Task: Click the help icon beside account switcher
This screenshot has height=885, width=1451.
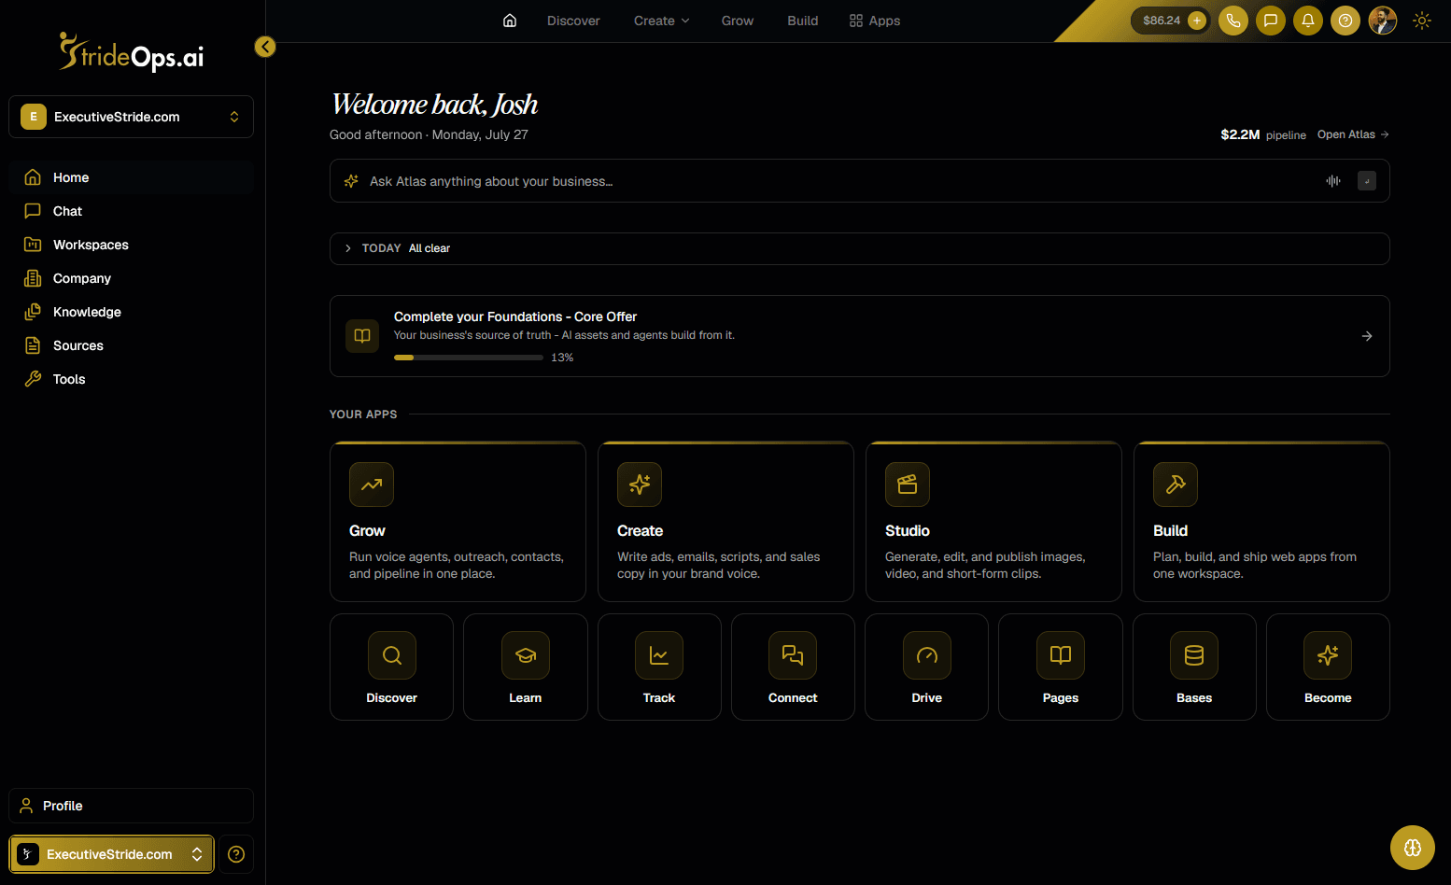Action: (x=236, y=854)
